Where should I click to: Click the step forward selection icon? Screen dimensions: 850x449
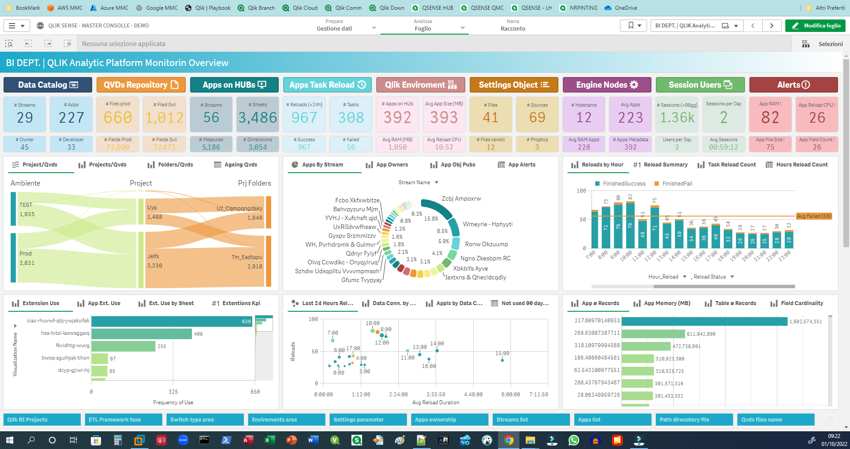coord(48,43)
